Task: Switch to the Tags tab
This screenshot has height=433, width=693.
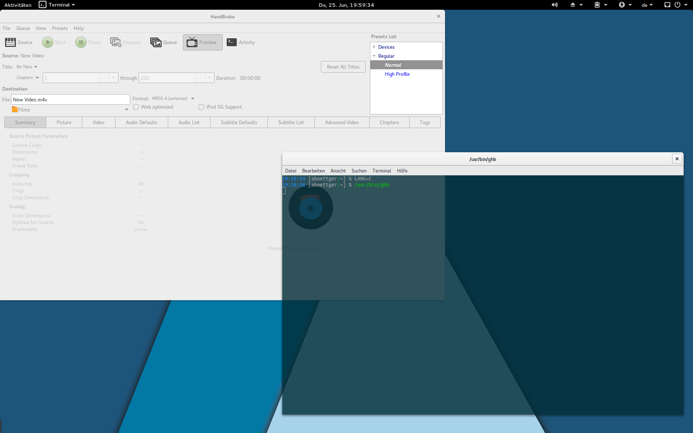Action: [x=425, y=122]
